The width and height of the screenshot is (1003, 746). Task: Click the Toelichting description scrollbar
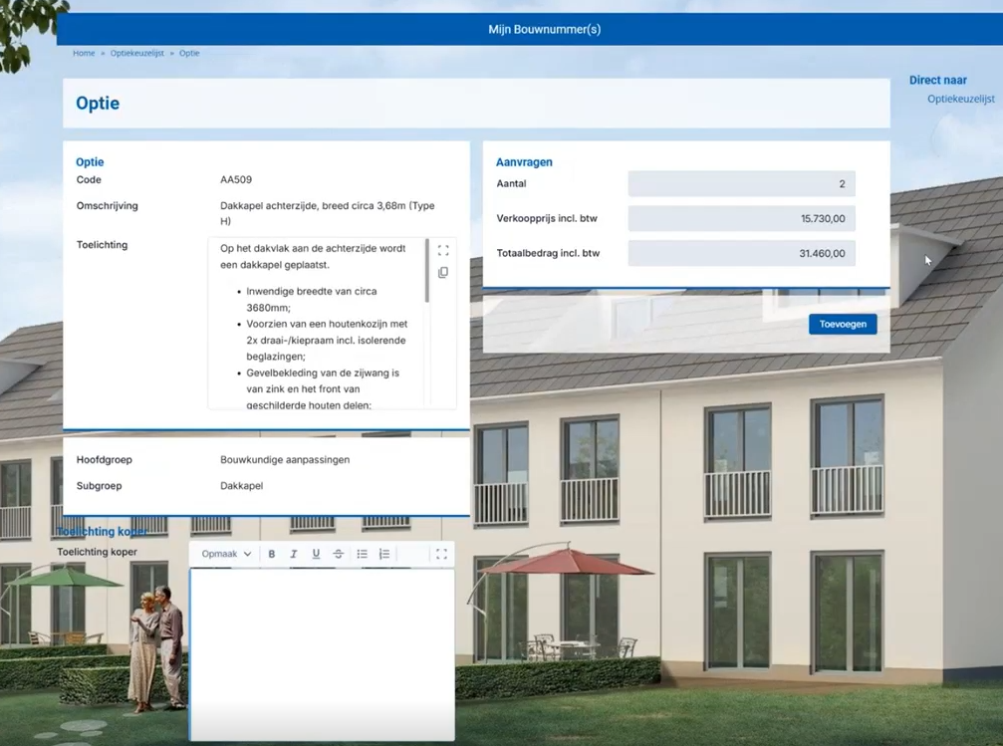pos(426,271)
